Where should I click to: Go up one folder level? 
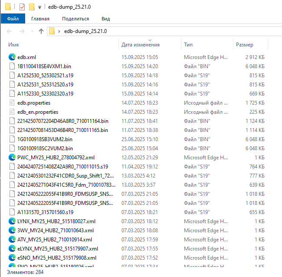coord(41,31)
